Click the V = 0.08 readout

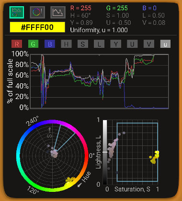click(154, 22)
